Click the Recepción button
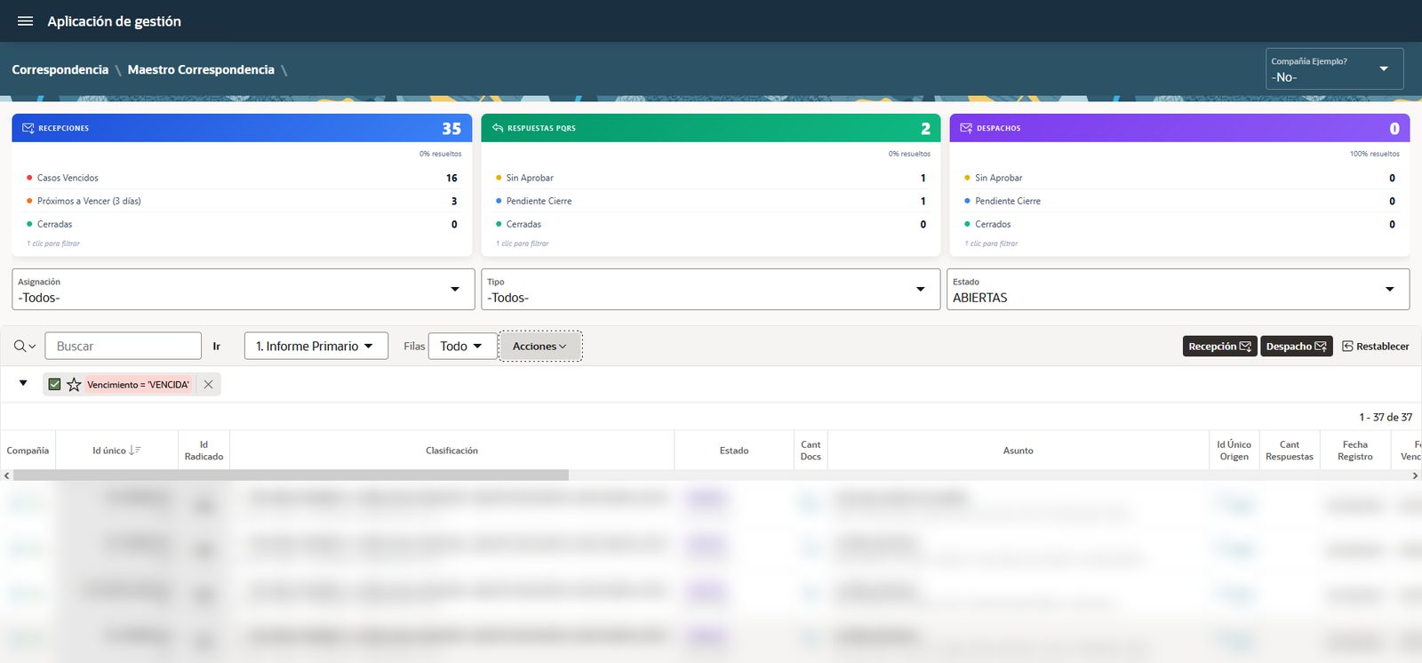 [x=1219, y=347]
